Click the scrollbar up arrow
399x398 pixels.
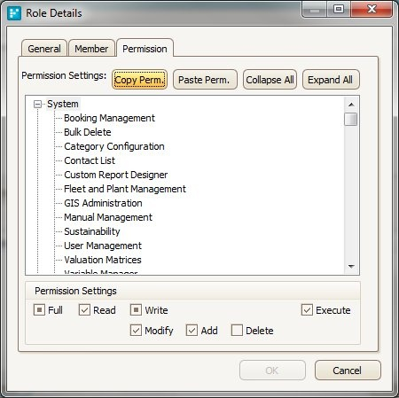coord(351,105)
